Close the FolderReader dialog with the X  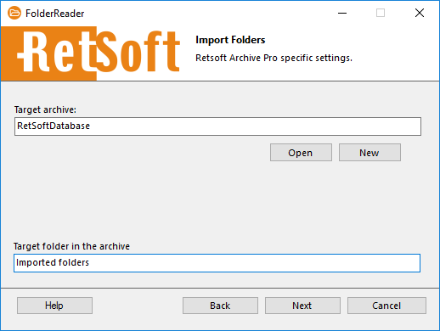tap(420, 13)
